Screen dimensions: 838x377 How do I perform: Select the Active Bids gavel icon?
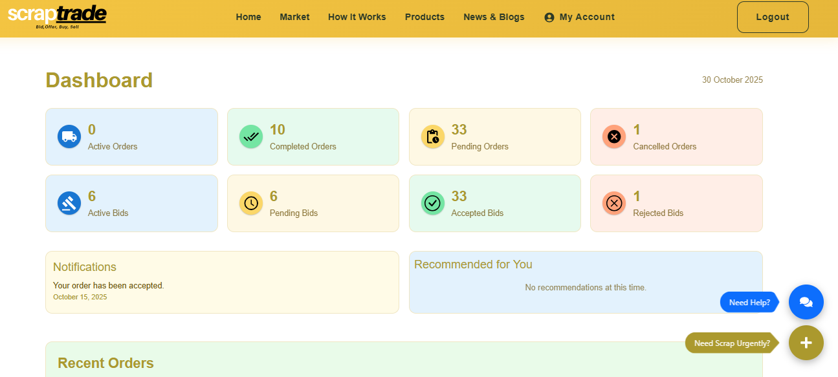click(69, 203)
